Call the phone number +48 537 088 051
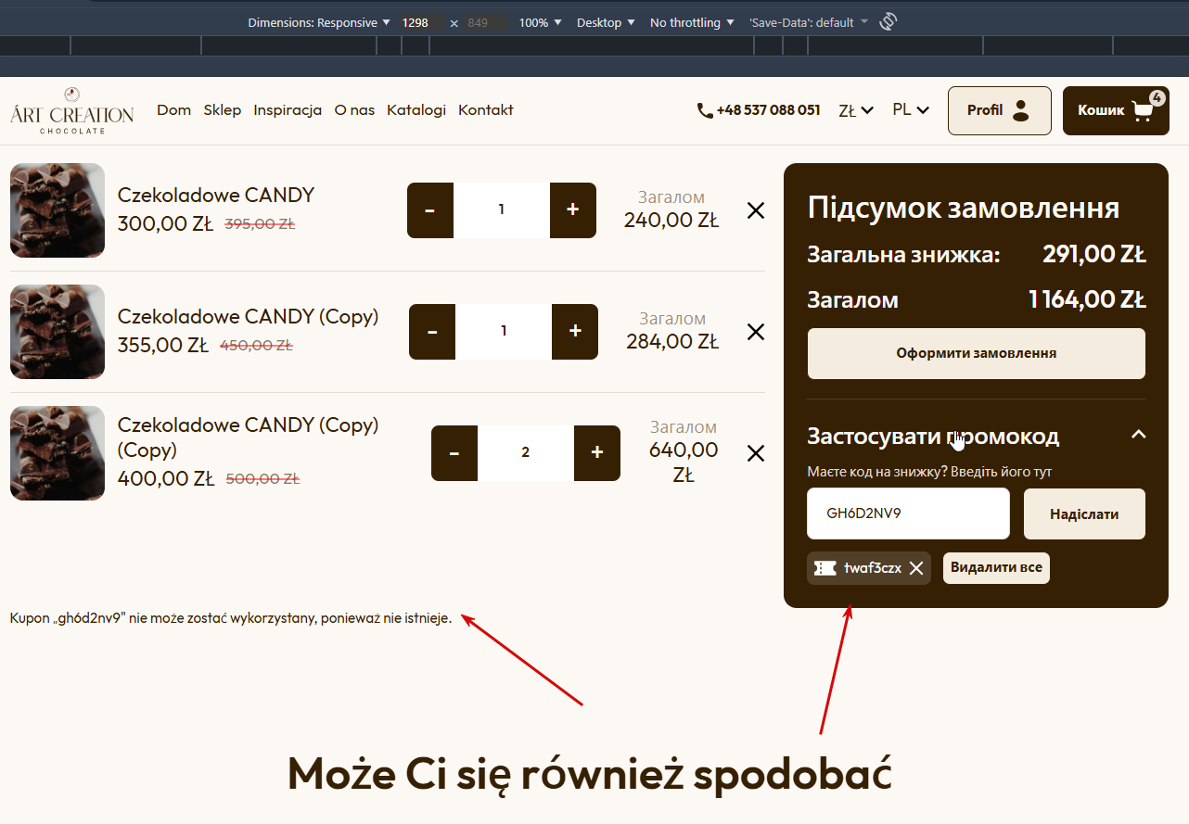The height and width of the screenshot is (824, 1189). pyautogui.click(x=759, y=110)
